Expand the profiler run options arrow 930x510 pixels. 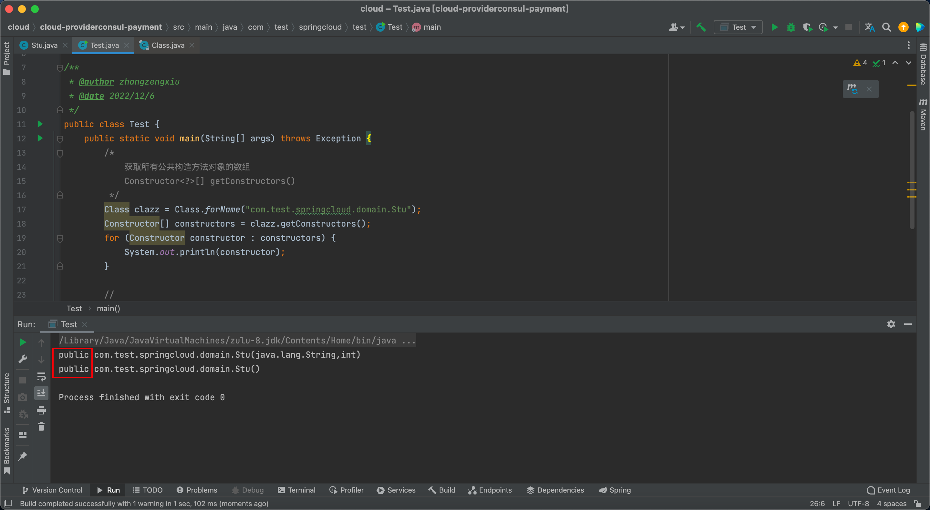tap(835, 27)
